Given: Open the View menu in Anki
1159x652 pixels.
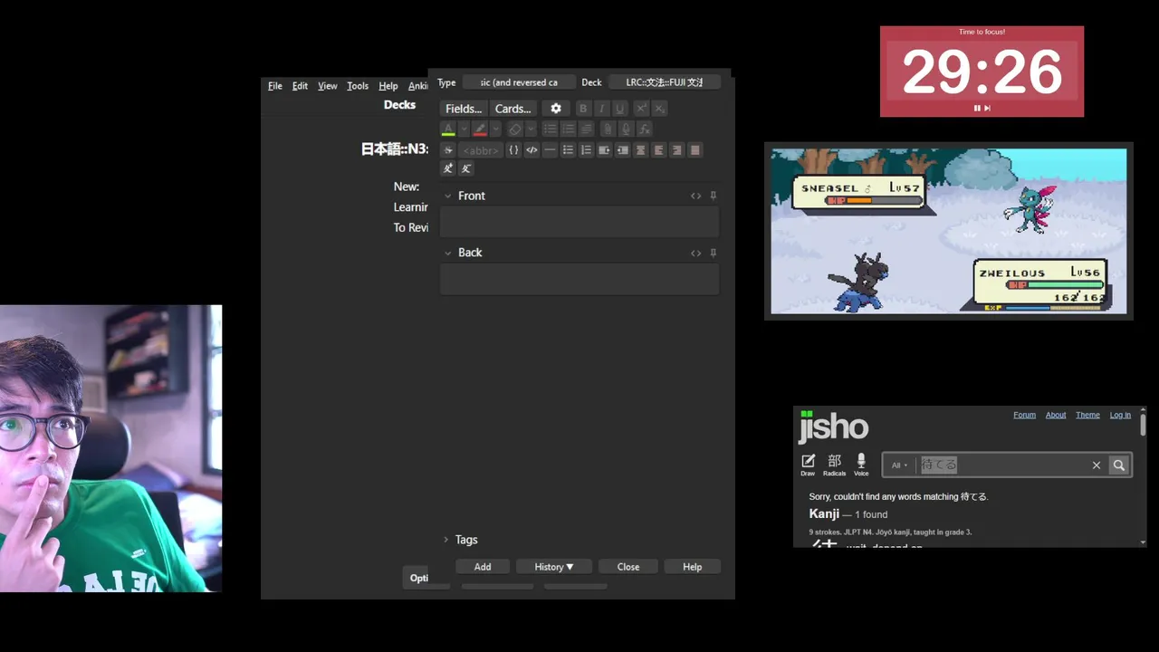Looking at the screenshot, I should [x=328, y=86].
